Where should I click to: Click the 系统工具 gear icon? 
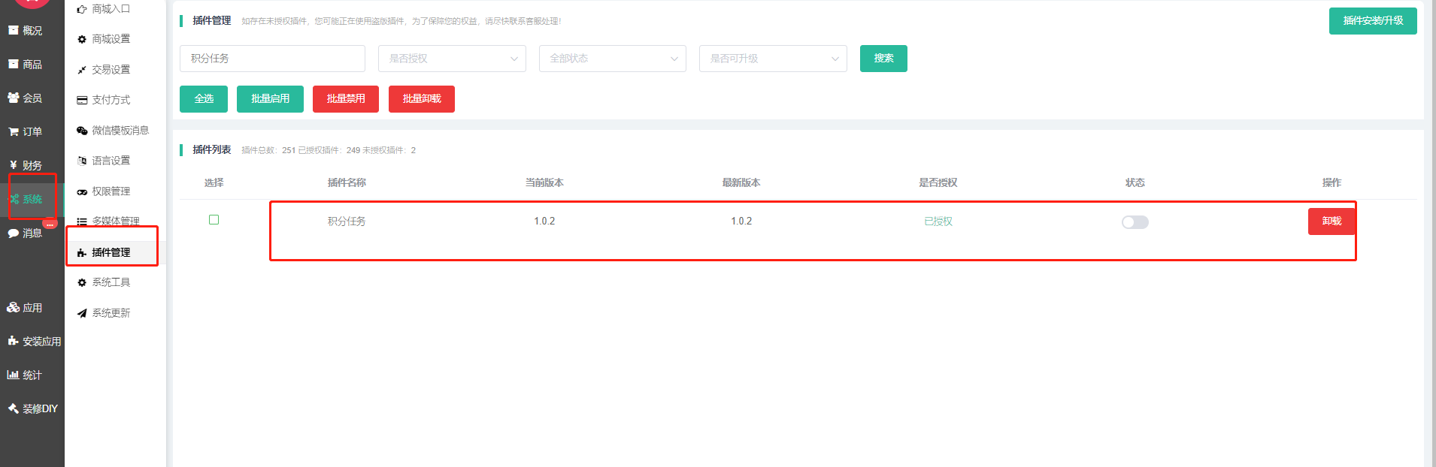tap(82, 282)
